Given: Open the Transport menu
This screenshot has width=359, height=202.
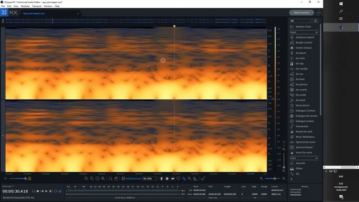Looking at the screenshot, I should pos(37,6).
